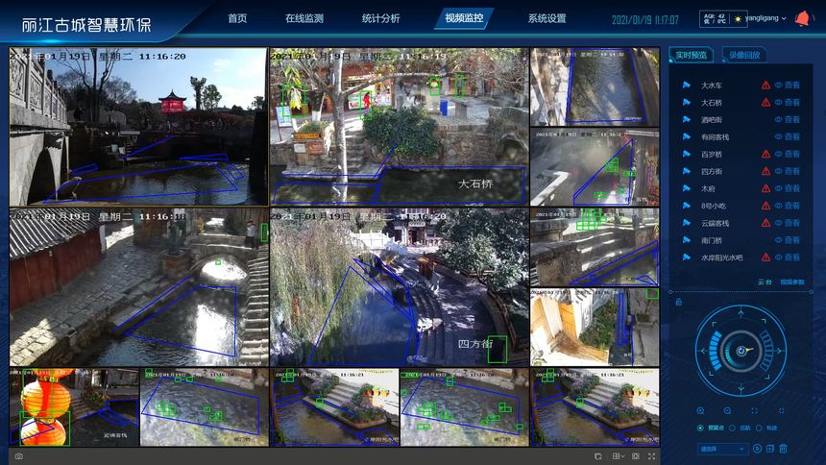Open the 视频参数 section
The height and width of the screenshot is (465, 826).
click(x=792, y=282)
